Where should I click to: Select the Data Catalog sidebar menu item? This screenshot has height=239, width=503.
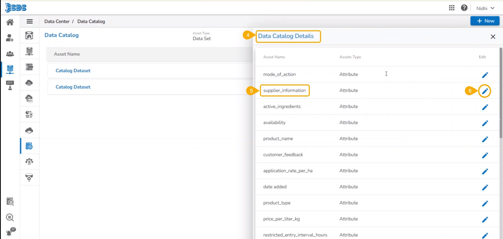(29, 146)
